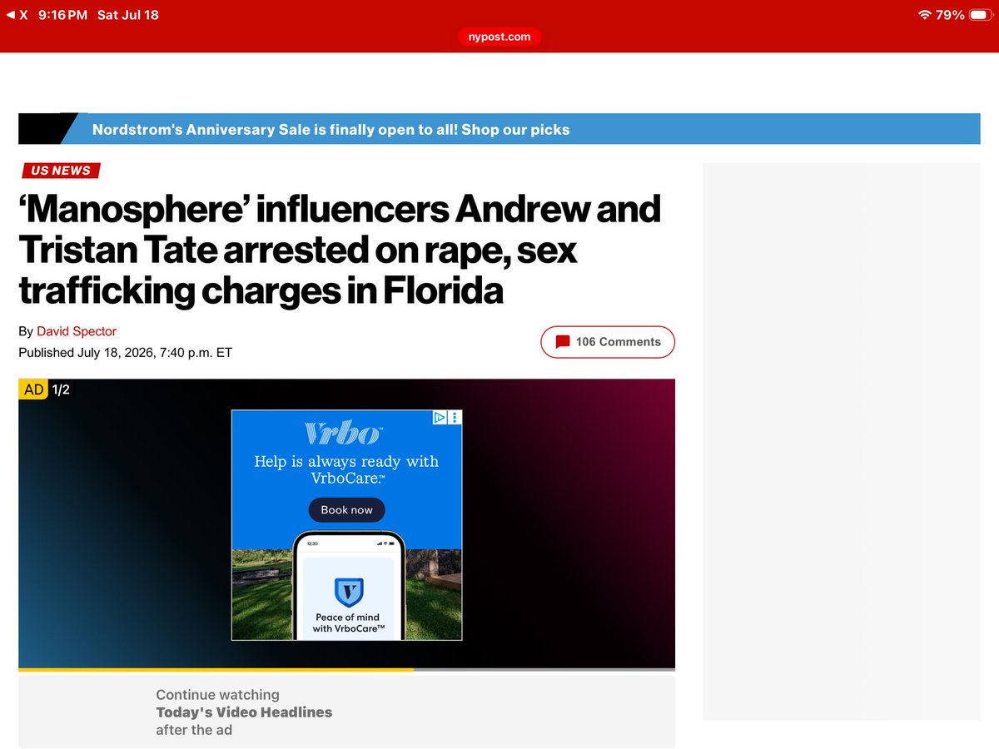Click the article headline about Tate arrests
999x749 pixels.
point(340,250)
